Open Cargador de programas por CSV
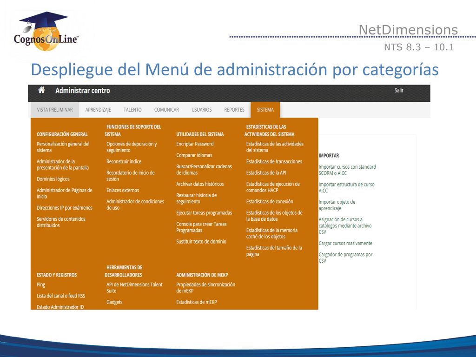Screen dimensions: 476x357 click(345, 258)
